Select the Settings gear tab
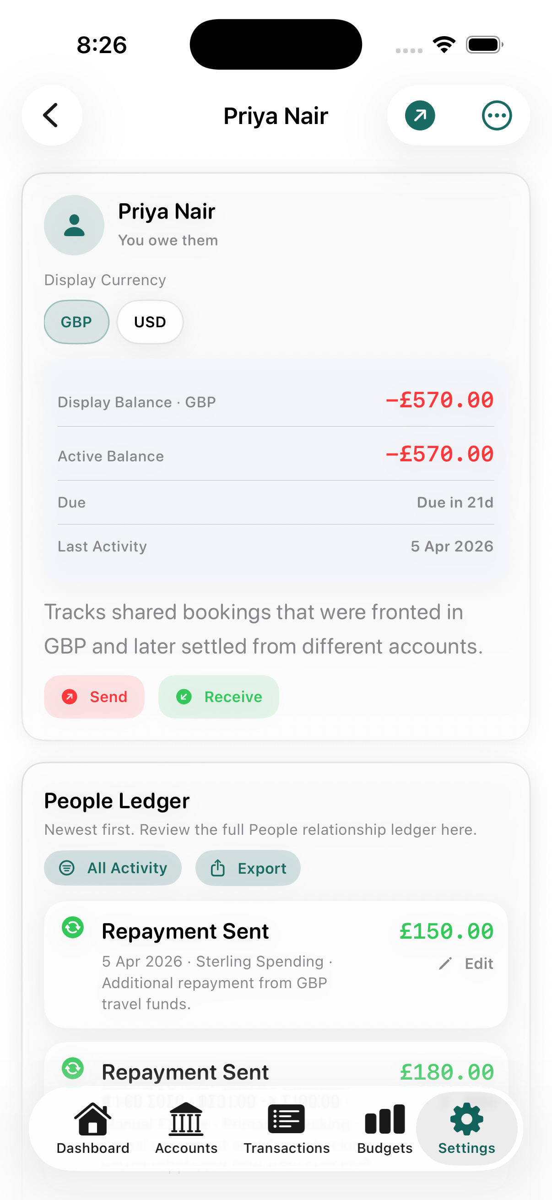 point(466,1129)
